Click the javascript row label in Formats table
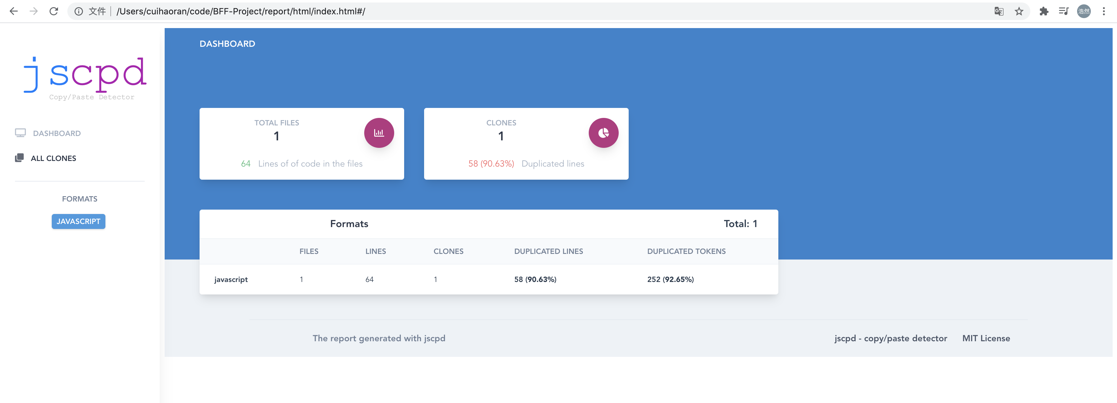This screenshot has width=1117, height=403. [231, 279]
